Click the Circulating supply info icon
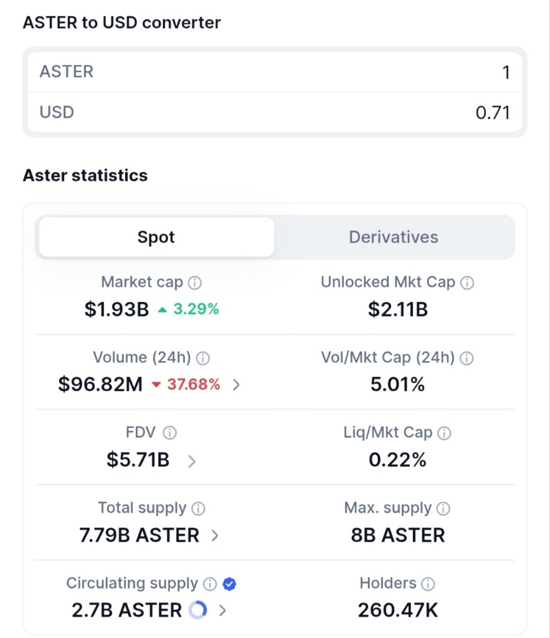This screenshot has width=550, height=638. click(210, 584)
